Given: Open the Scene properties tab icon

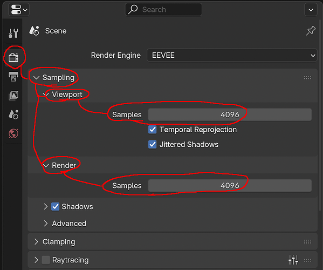Looking at the screenshot, I should 13,114.
